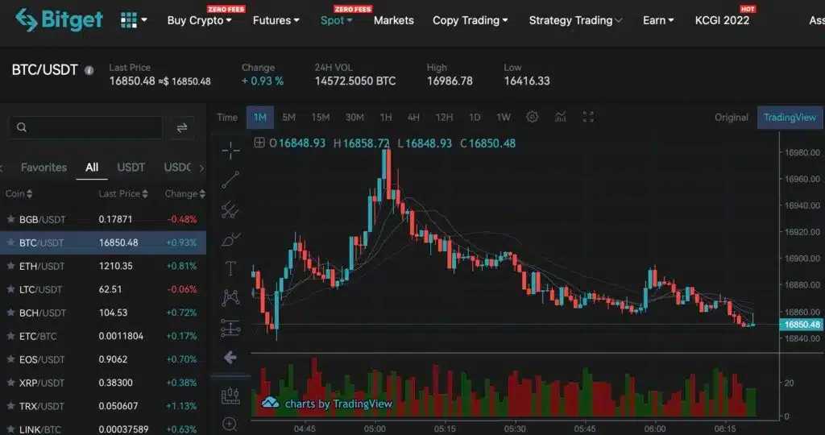Image resolution: width=825 pixels, height=435 pixels.
Task: Open chart settings gear icon
Action: pos(532,117)
